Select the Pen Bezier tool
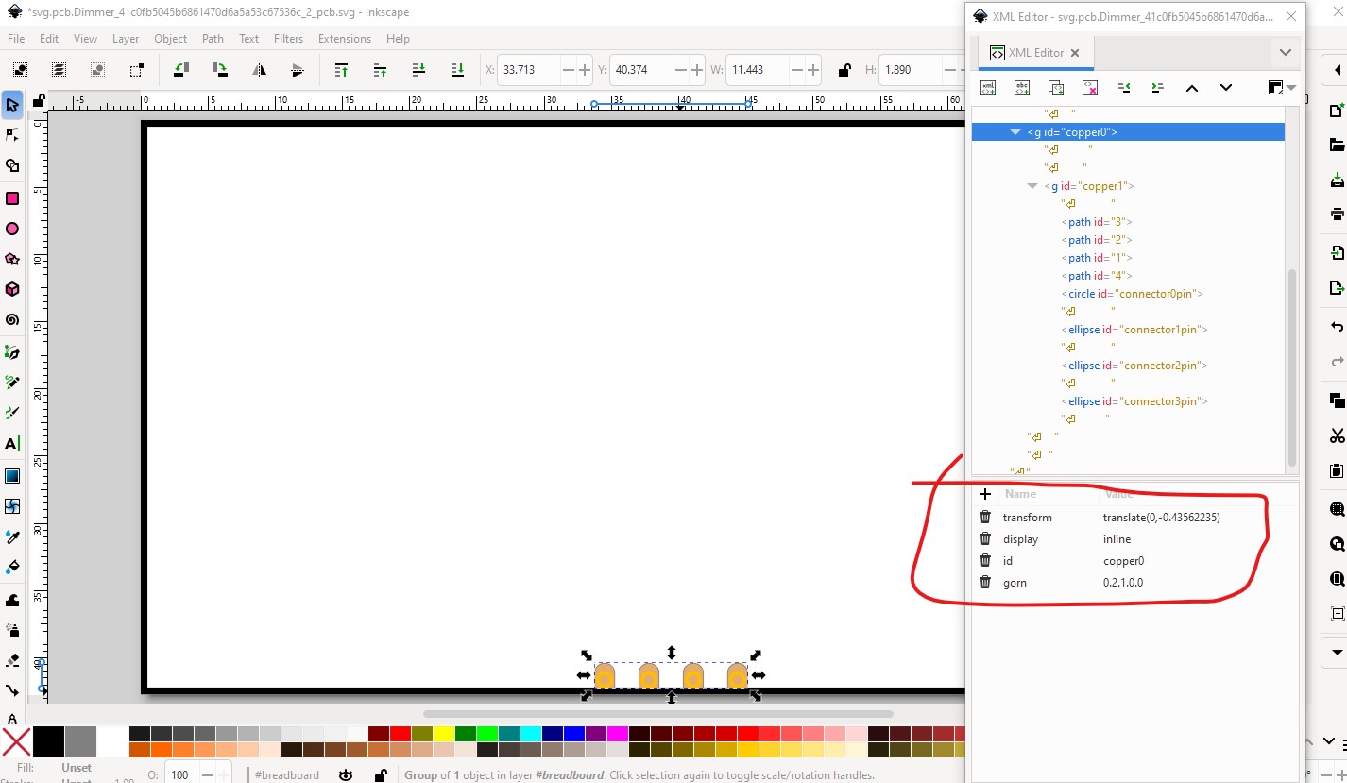1347x783 pixels. click(x=12, y=352)
